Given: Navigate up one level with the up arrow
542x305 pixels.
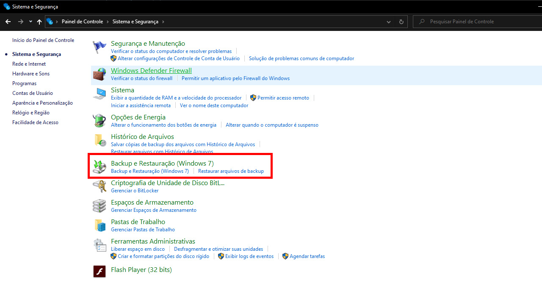Looking at the screenshot, I should click(39, 22).
